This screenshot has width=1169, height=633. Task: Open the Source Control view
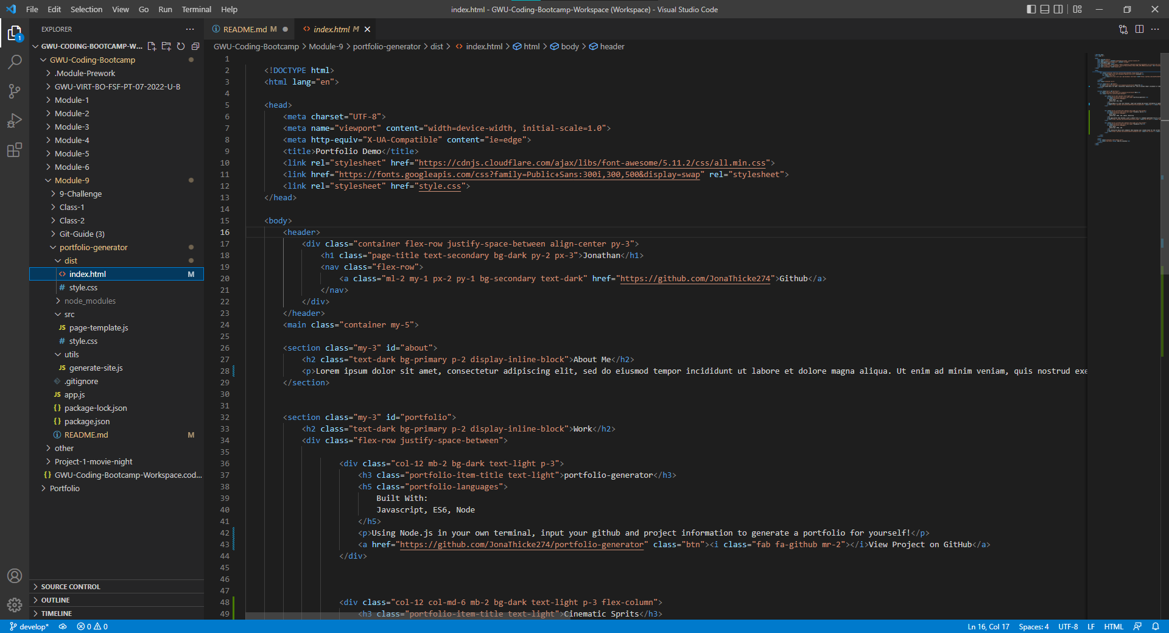15,91
